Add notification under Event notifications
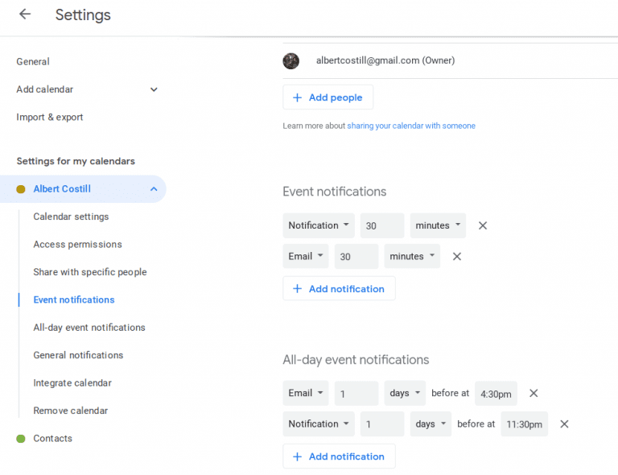Screen dimensions: 618x475 click(339, 288)
